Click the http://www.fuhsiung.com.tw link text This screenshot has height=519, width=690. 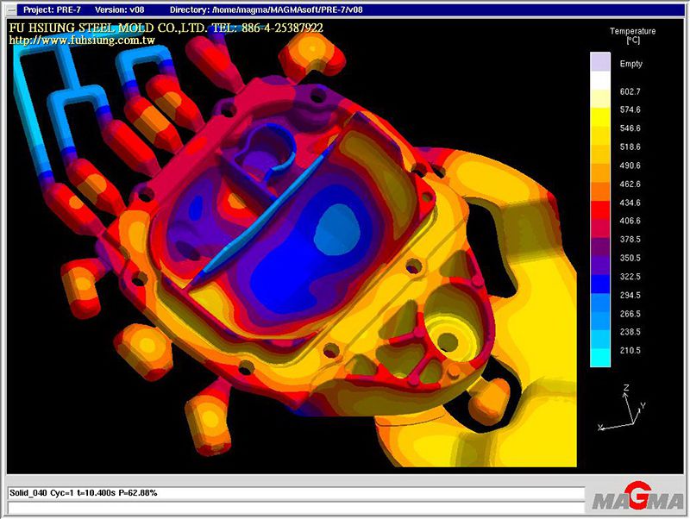(82, 41)
